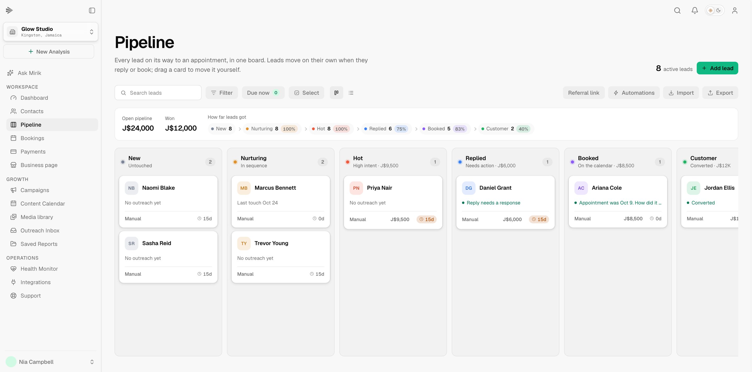Open Automations
Viewport: 752px width, 372px height.
pyautogui.click(x=634, y=93)
